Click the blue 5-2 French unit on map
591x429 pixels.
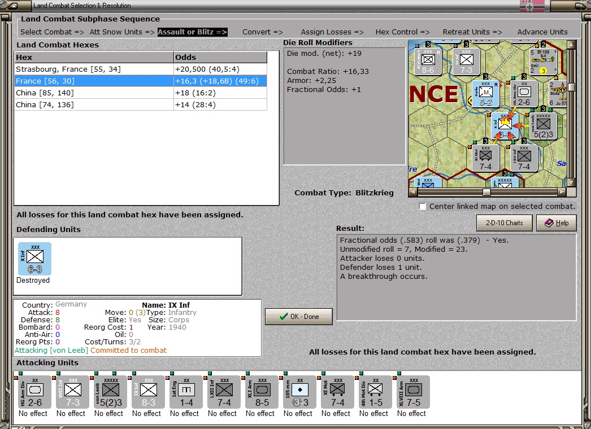pos(485,93)
